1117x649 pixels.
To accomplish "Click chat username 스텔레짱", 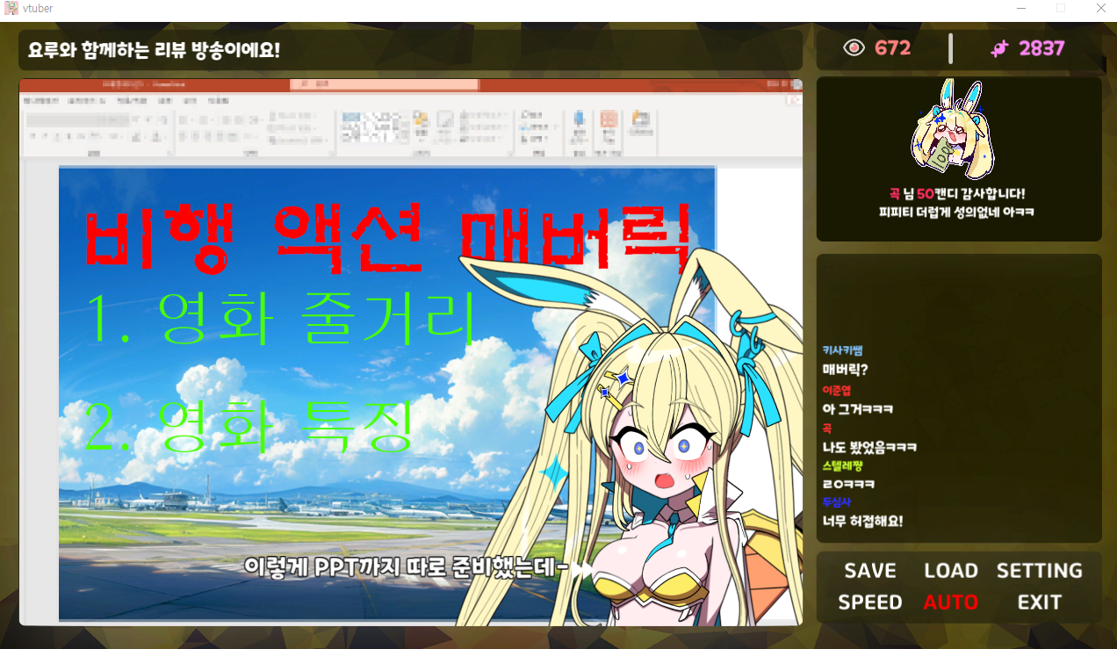I will point(843,466).
